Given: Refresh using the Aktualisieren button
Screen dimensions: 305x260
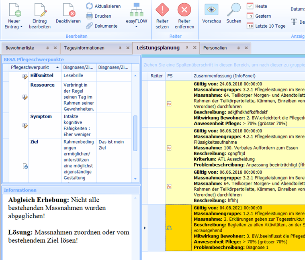Looking at the screenshot, I should 103,6.
